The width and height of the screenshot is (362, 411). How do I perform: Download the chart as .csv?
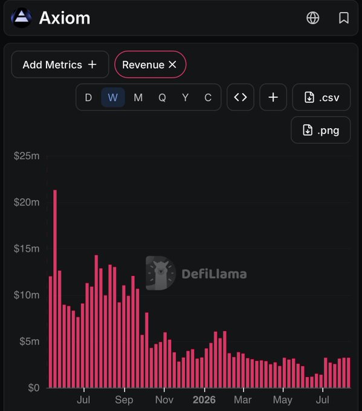322,97
